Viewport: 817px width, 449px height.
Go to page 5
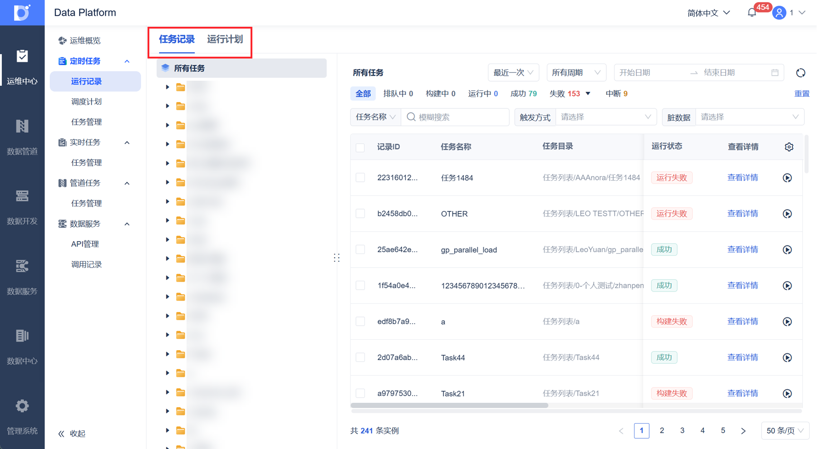[723, 430]
